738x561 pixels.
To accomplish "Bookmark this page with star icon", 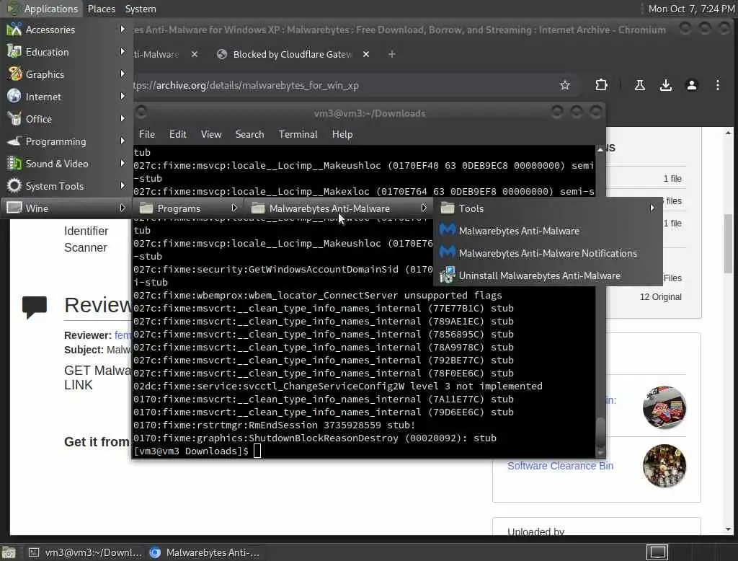I will tap(565, 85).
